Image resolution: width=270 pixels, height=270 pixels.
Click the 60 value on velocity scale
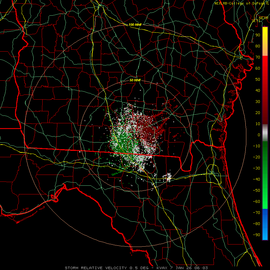258,68
